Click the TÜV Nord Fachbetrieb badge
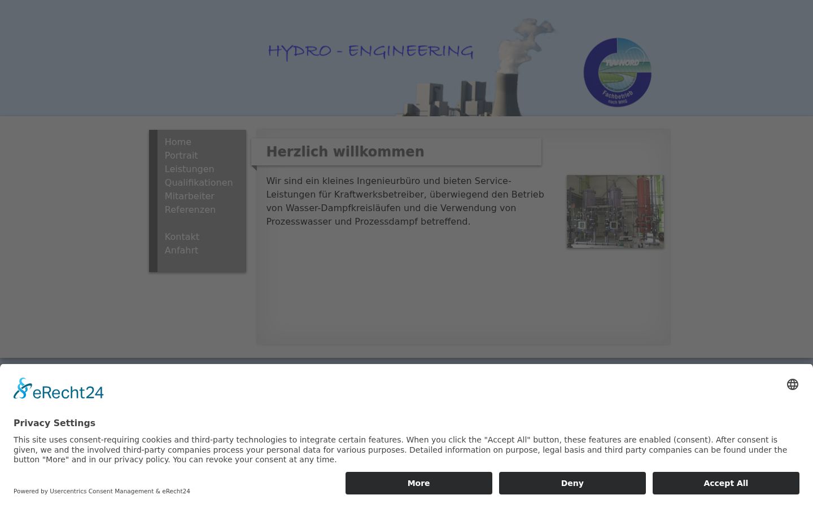Image resolution: width=813 pixels, height=508 pixels. pyautogui.click(x=618, y=72)
